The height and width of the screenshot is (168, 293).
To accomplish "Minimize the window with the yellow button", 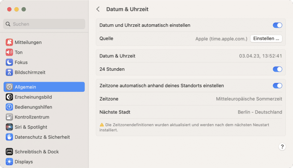I will (16, 9).
